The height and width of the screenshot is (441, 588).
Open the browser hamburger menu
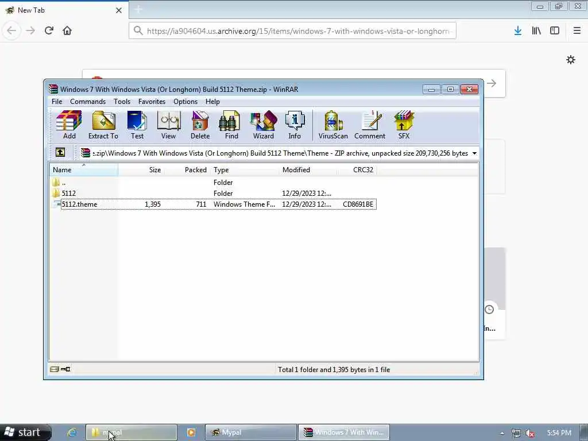(577, 31)
